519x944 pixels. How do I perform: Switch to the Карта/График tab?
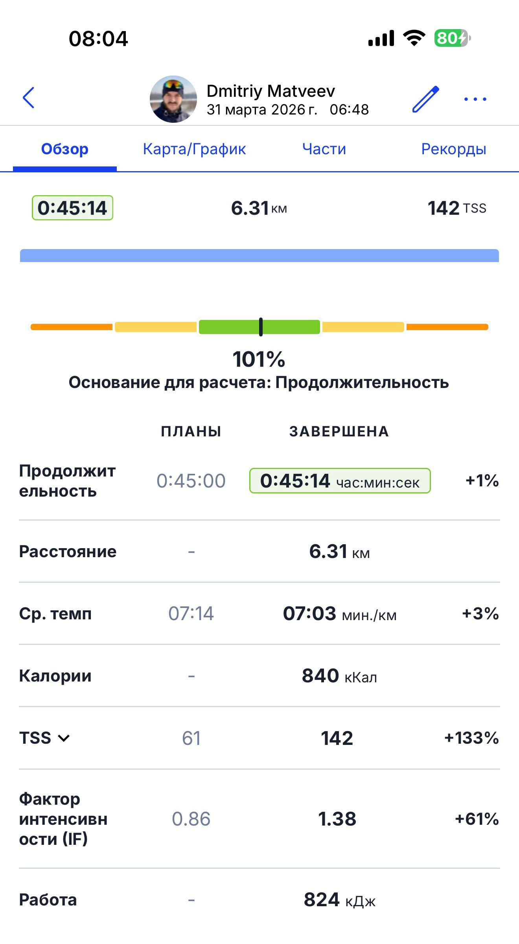tap(194, 149)
